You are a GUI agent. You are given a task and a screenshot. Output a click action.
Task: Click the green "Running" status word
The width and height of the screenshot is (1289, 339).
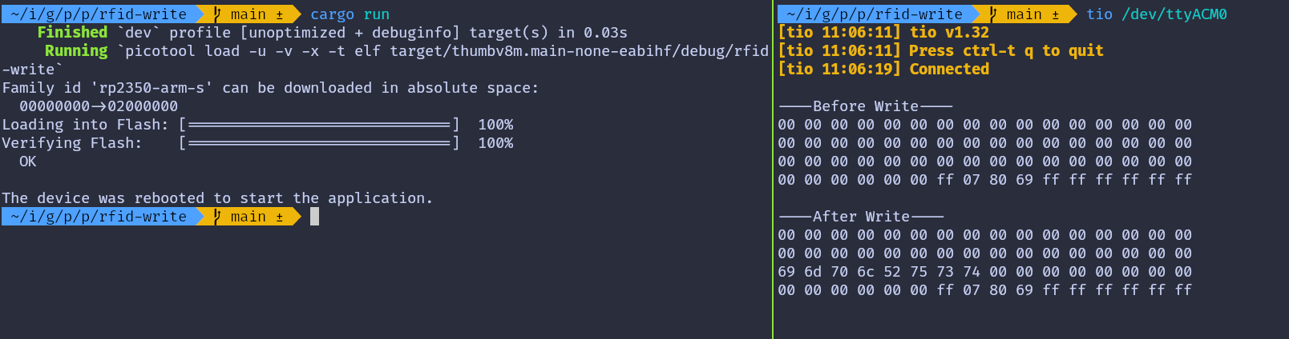click(76, 51)
